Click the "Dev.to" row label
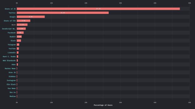195x109 pixels. pos(13,92)
